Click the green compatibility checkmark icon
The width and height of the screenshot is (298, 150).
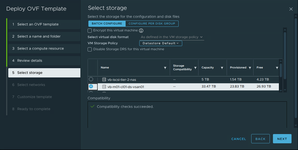point(93,107)
